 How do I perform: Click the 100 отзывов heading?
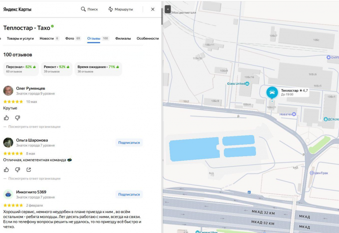(x=18, y=55)
